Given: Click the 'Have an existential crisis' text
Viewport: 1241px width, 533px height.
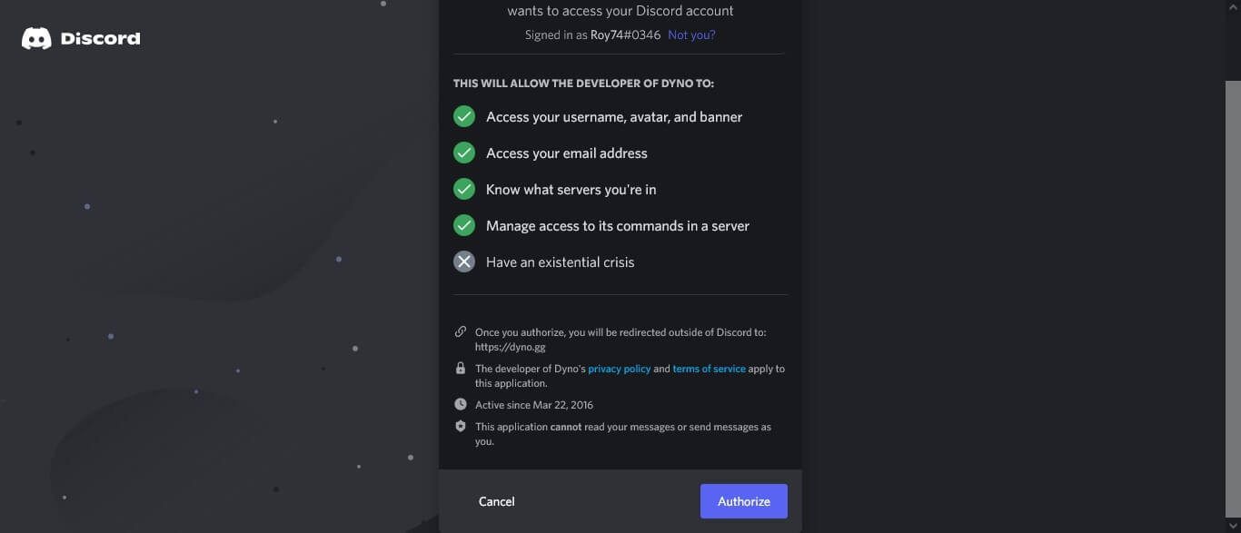Looking at the screenshot, I should pyautogui.click(x=561, y=262).
